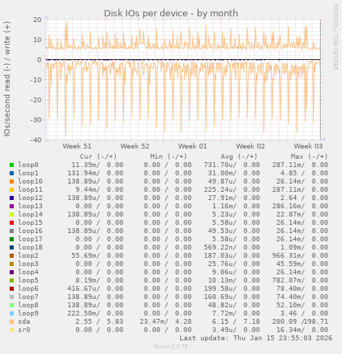Click the graph title 'Disk IOs per device - by month'
This screenshot has height=354, width=342.
(x=171, y=13)
